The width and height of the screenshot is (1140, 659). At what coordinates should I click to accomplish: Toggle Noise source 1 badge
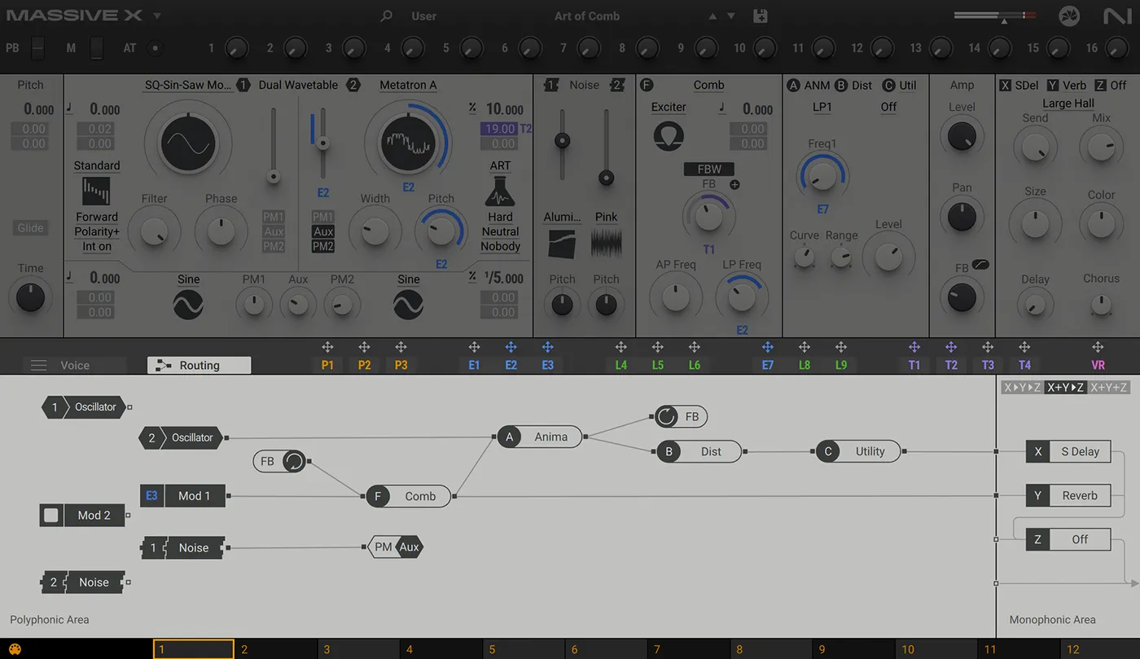pos(552,85)
